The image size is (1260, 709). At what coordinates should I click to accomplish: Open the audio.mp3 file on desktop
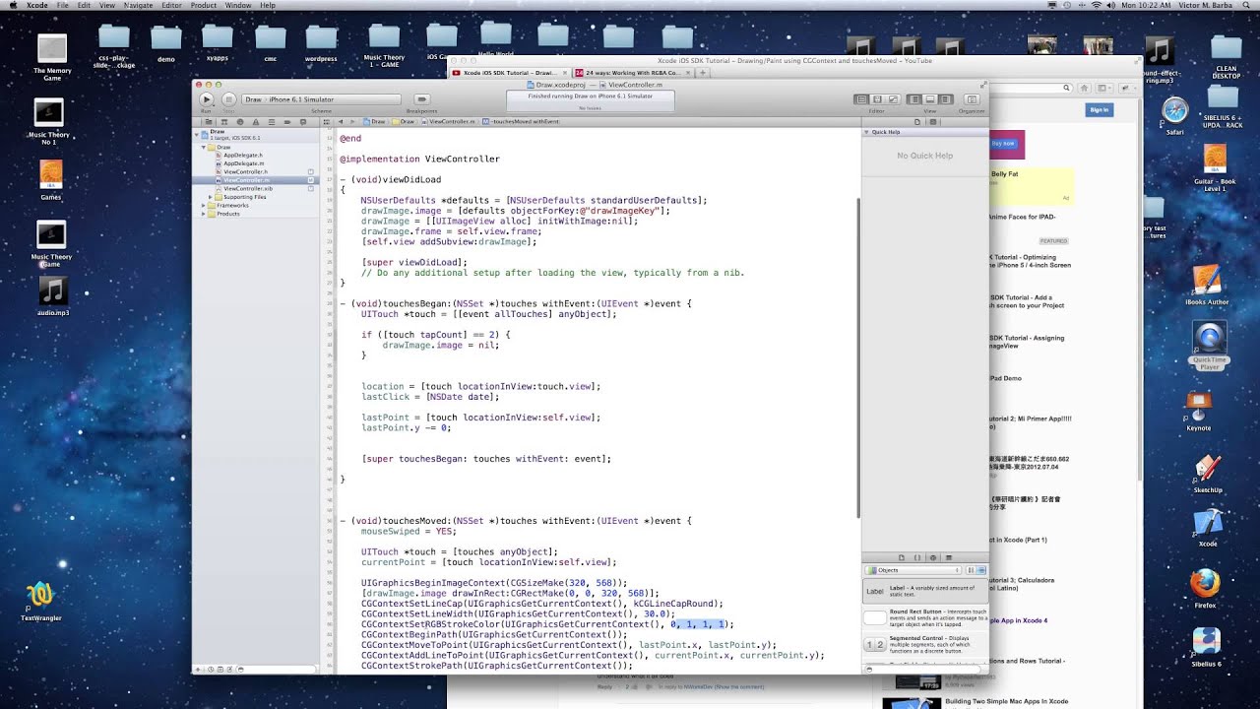[53, 296]
